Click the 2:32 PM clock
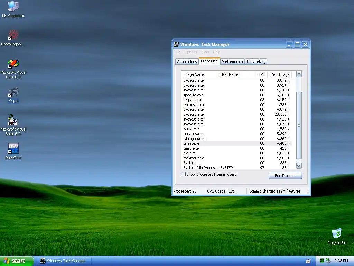Screen dimensions: 354x266 [341, 261]
